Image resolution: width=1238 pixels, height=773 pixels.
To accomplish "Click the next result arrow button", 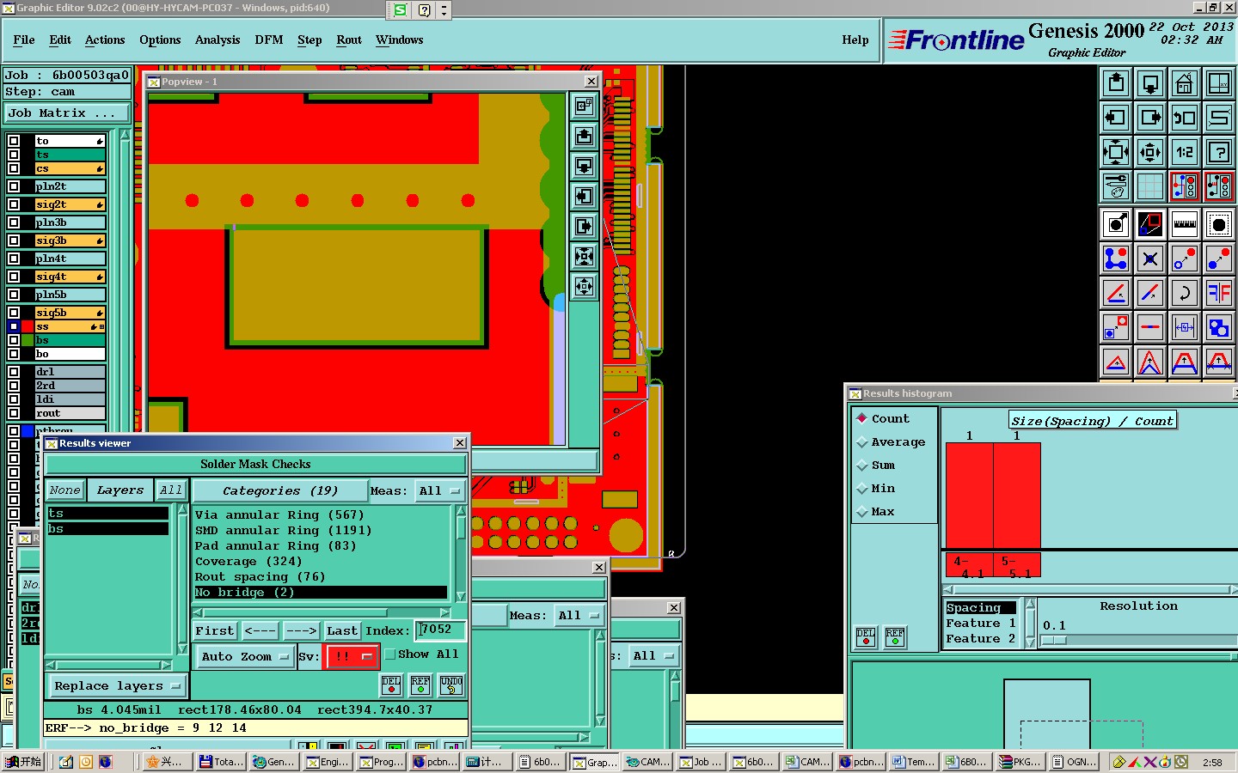I will (x=301, y=630).
